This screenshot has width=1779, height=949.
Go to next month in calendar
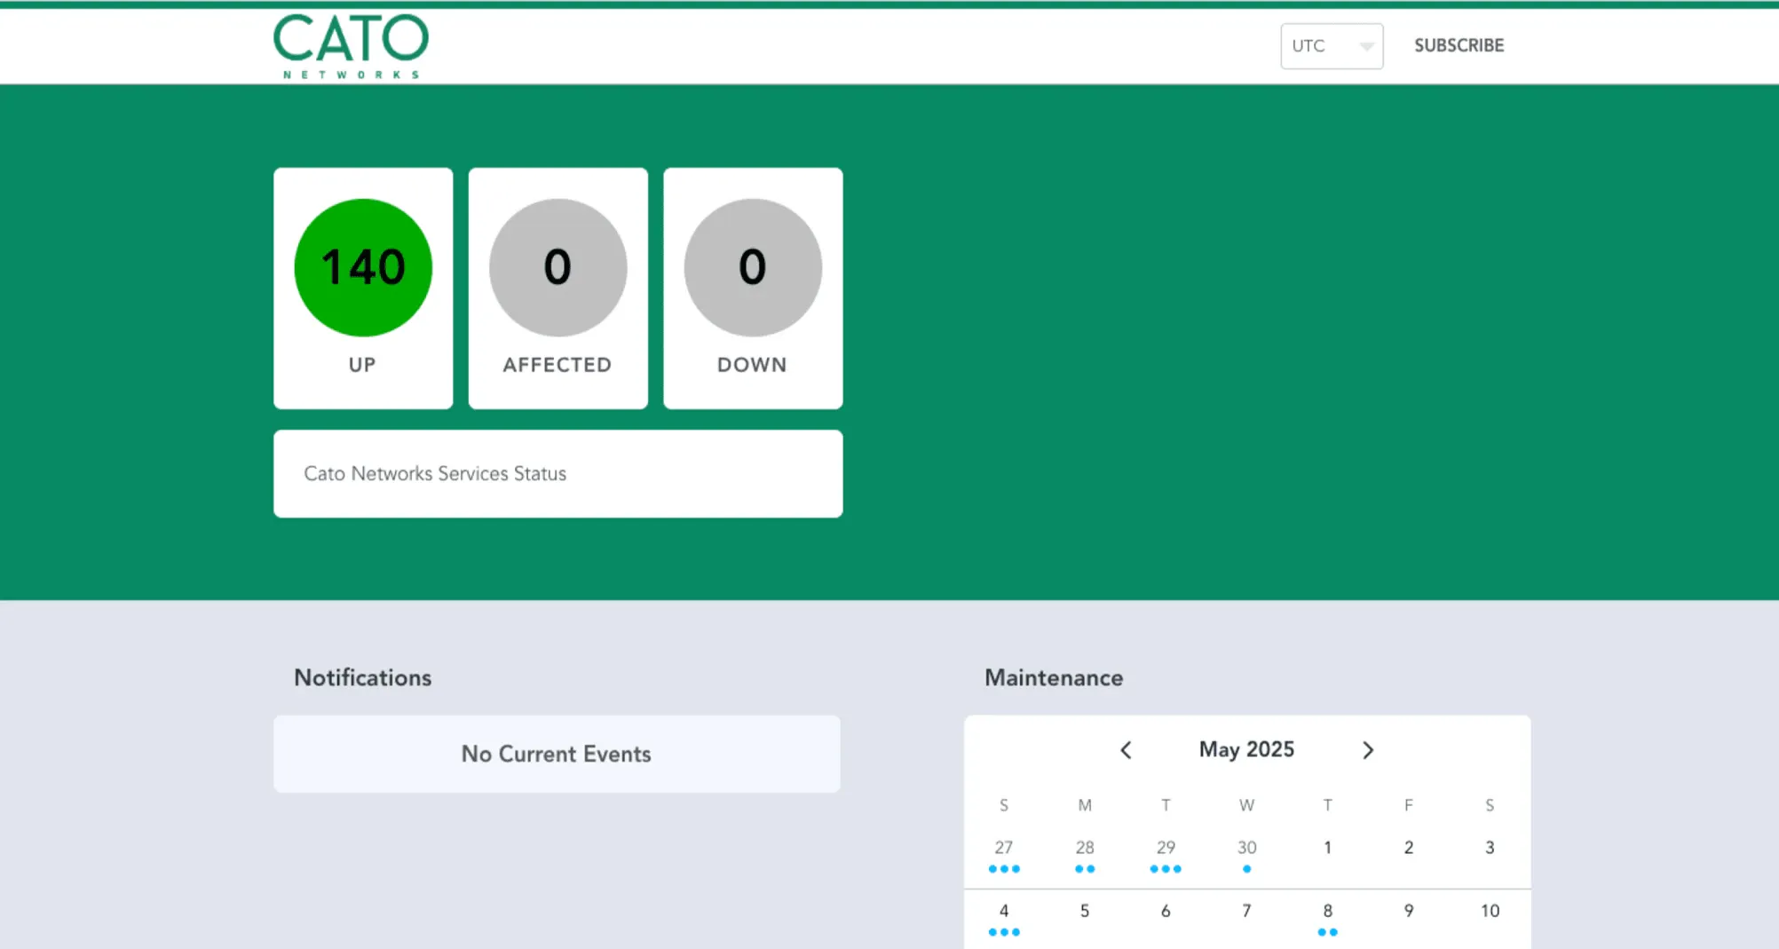1368,750
